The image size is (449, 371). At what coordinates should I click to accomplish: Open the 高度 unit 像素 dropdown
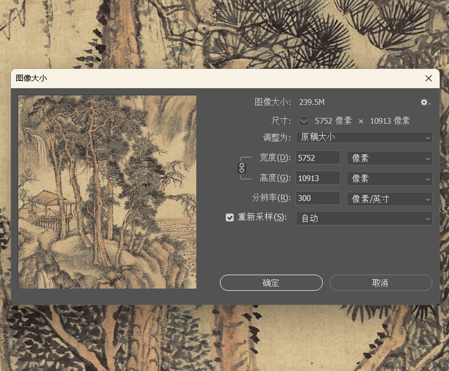click(389, 178)
